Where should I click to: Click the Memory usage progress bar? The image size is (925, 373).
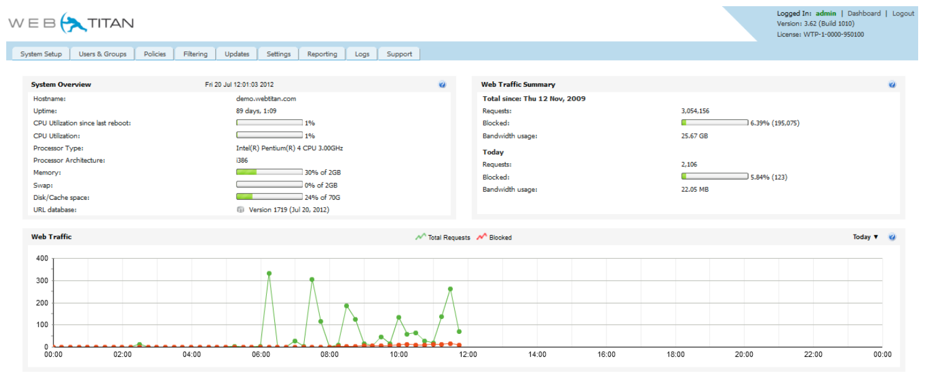coord(269,173)
